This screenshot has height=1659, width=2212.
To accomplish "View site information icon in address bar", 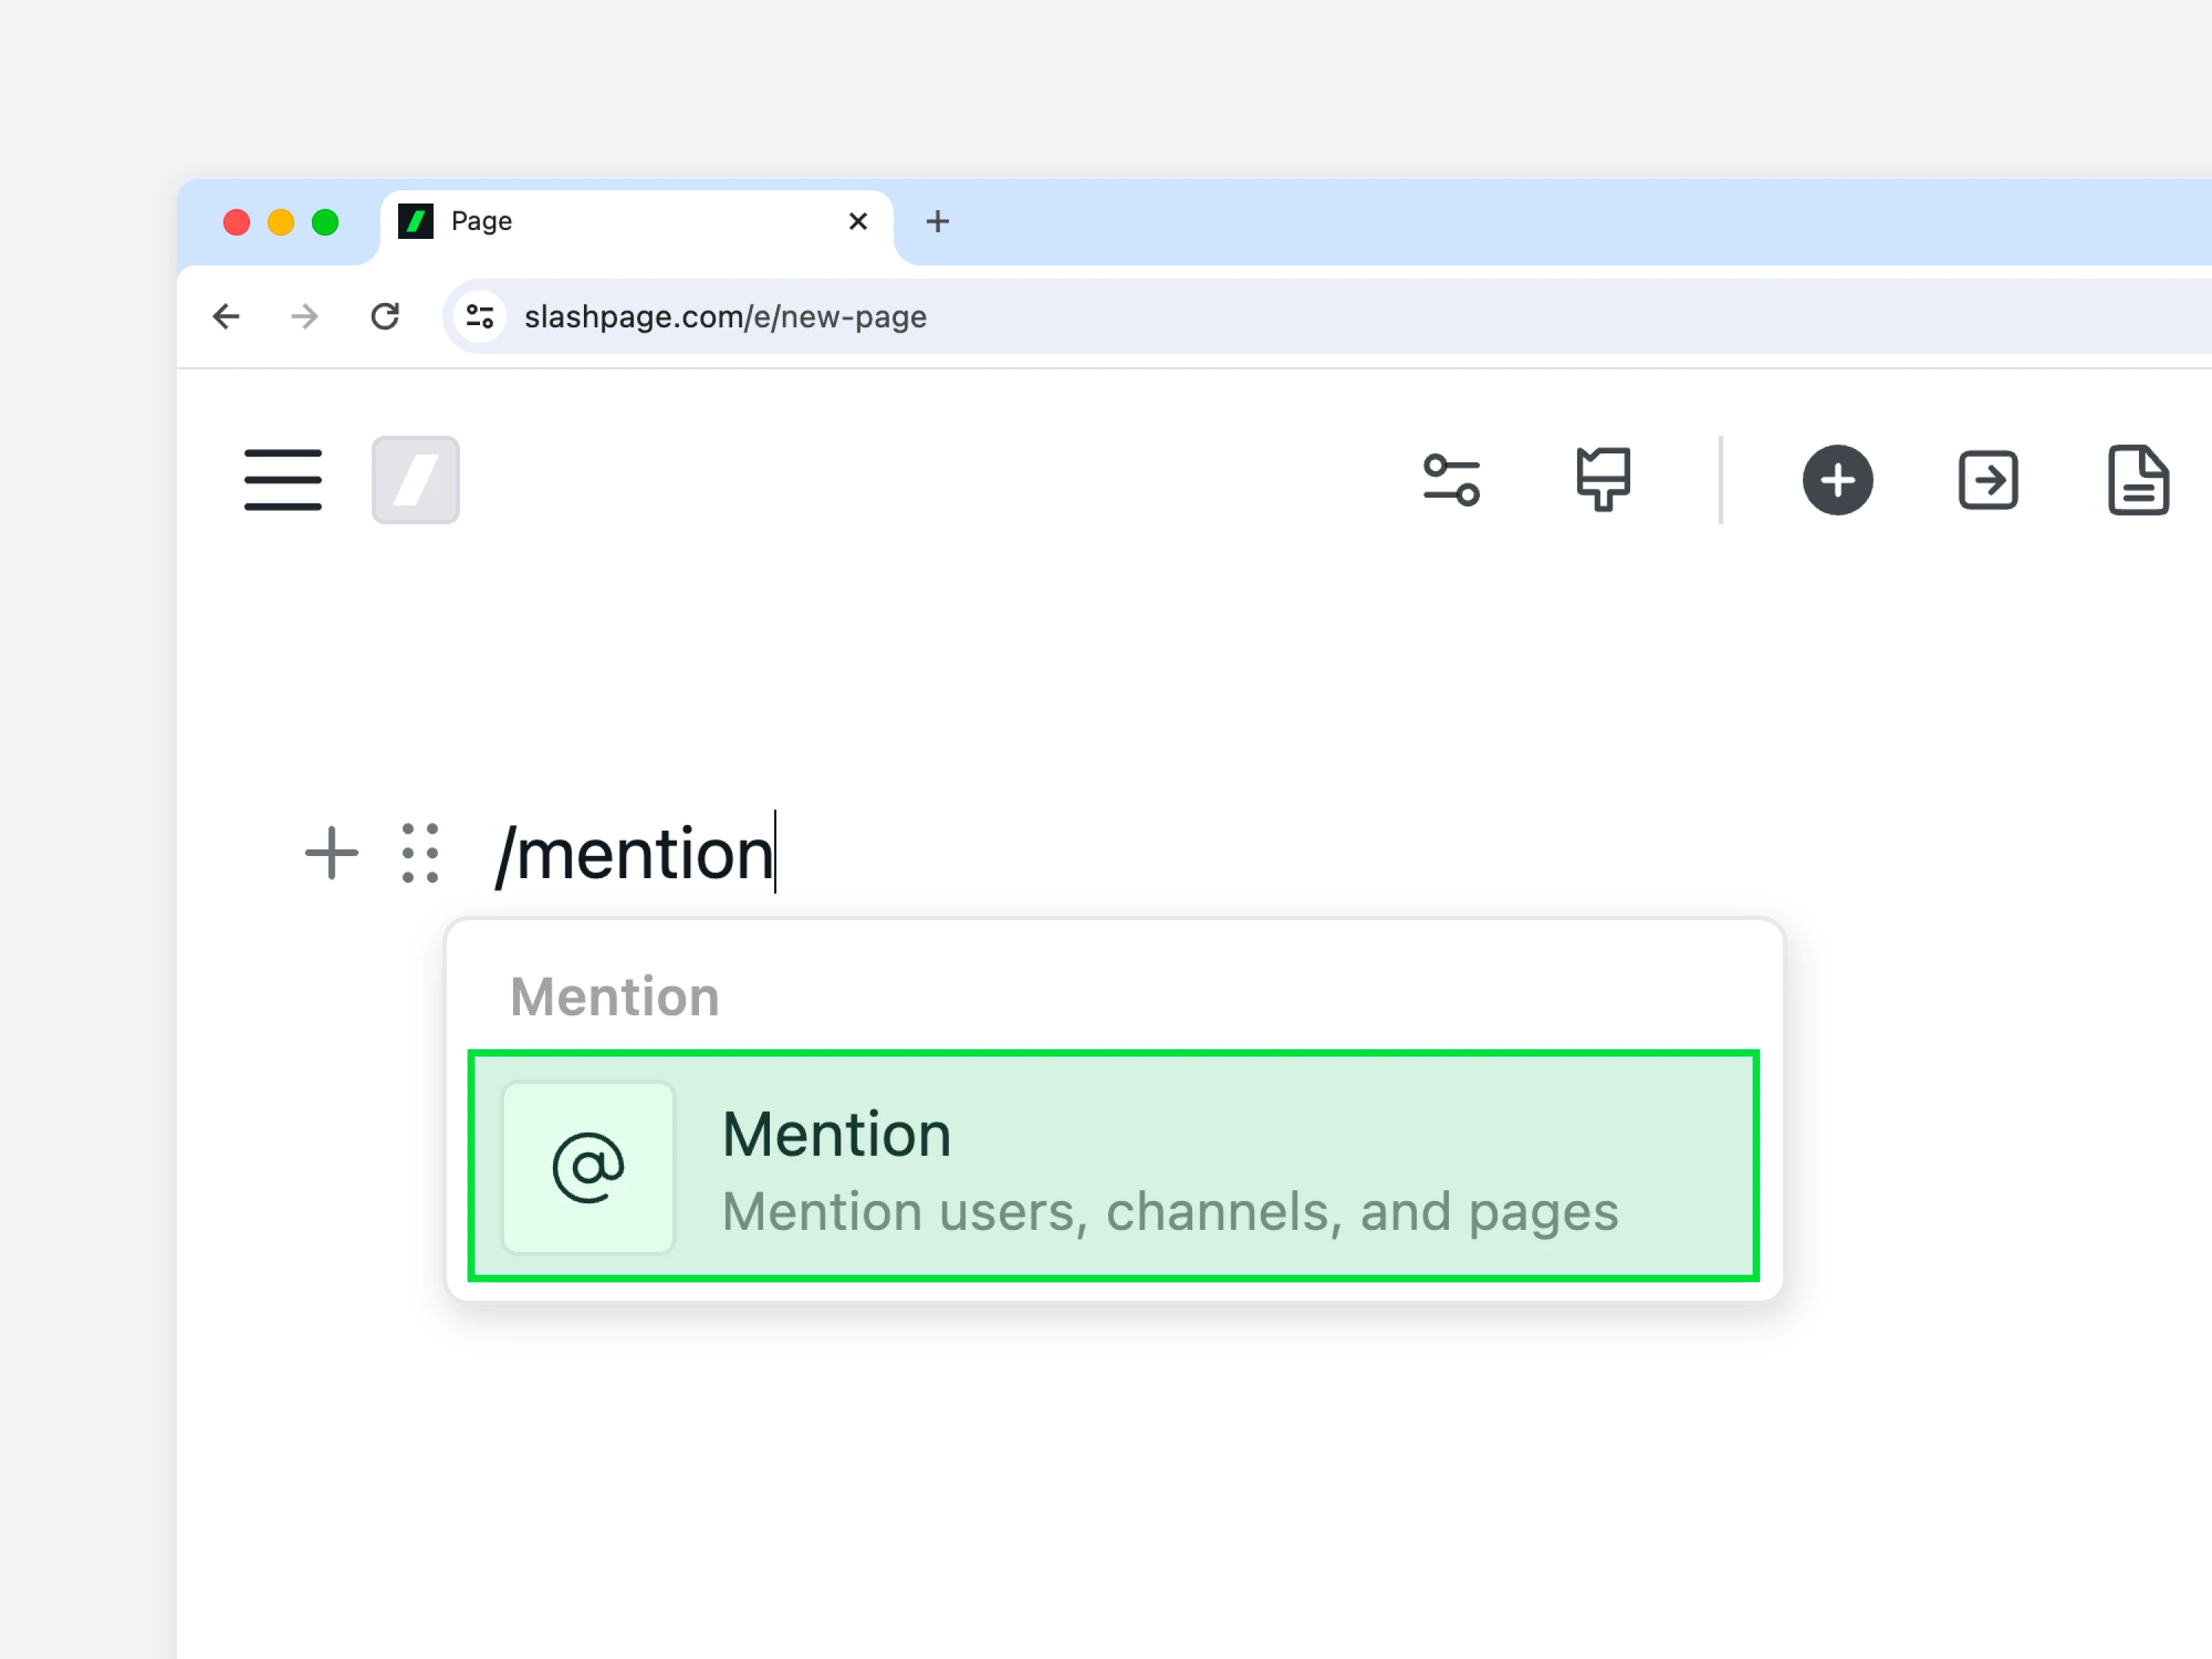I will (480, 317).
